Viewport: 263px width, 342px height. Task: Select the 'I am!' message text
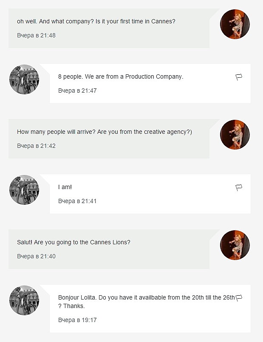(65, 187)
